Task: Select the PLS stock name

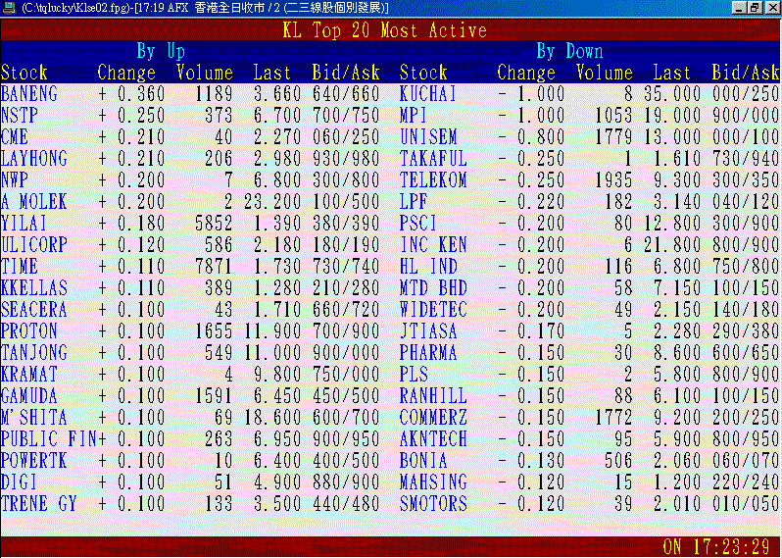Action: [x=414, y=374]
